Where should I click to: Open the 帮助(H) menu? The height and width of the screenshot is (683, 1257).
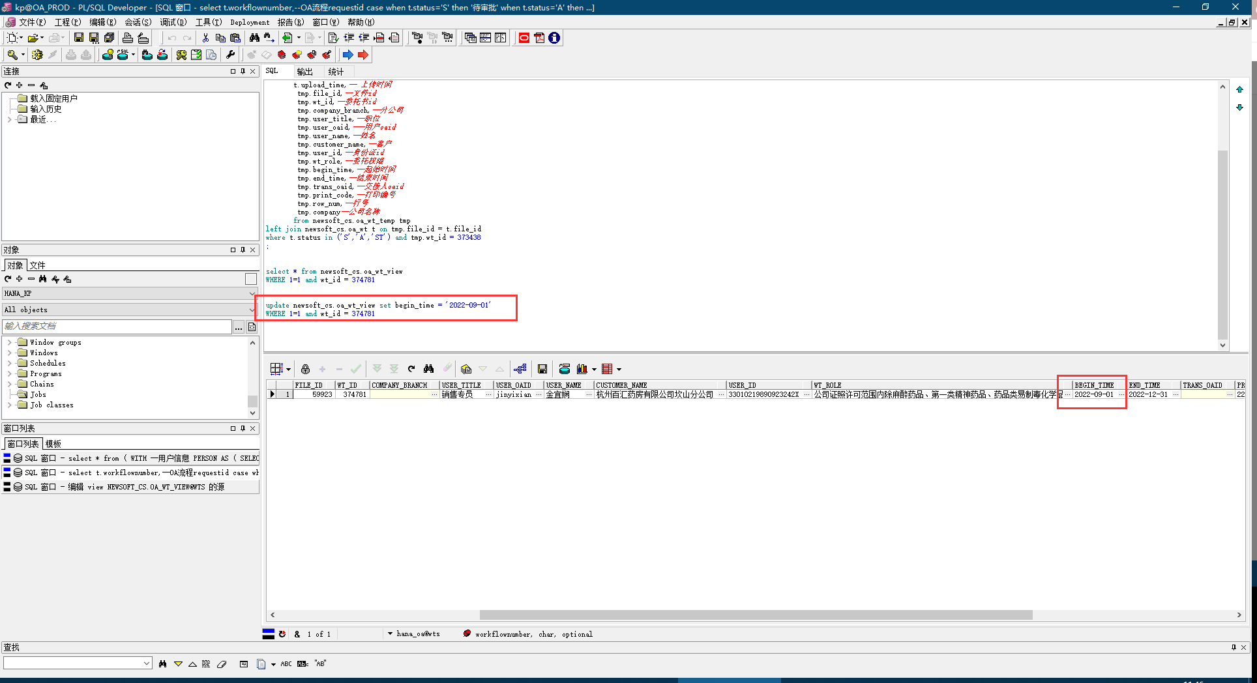coord(361,22)
